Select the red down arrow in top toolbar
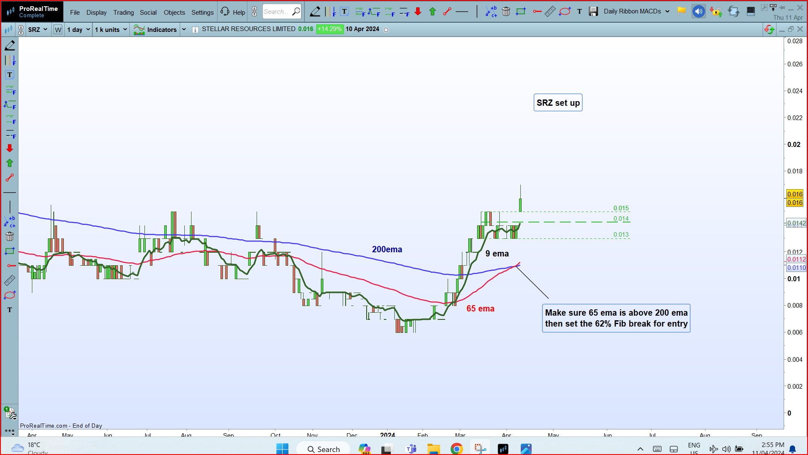 [x=418, y=12]
